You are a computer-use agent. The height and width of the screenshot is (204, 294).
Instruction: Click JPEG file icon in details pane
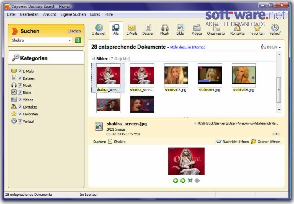click(99, 126)
